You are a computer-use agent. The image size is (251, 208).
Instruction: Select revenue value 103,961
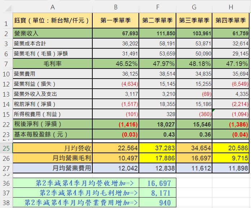[194, 34]
